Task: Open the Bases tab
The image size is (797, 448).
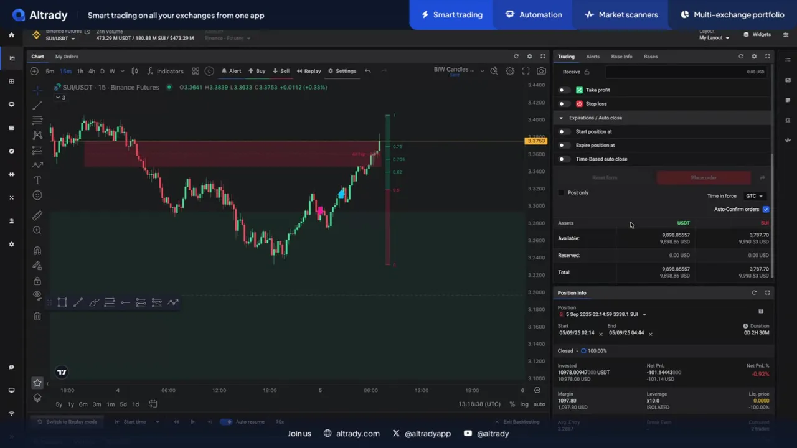Action: pyautogui.click(x=651, y=57)
